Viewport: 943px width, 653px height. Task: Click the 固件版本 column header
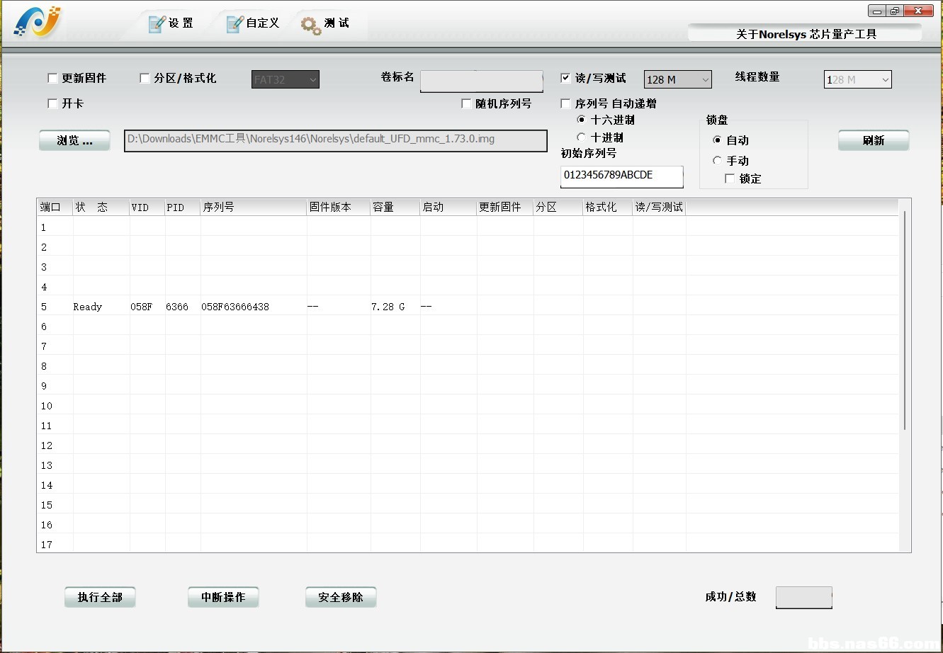pos(339,207)
